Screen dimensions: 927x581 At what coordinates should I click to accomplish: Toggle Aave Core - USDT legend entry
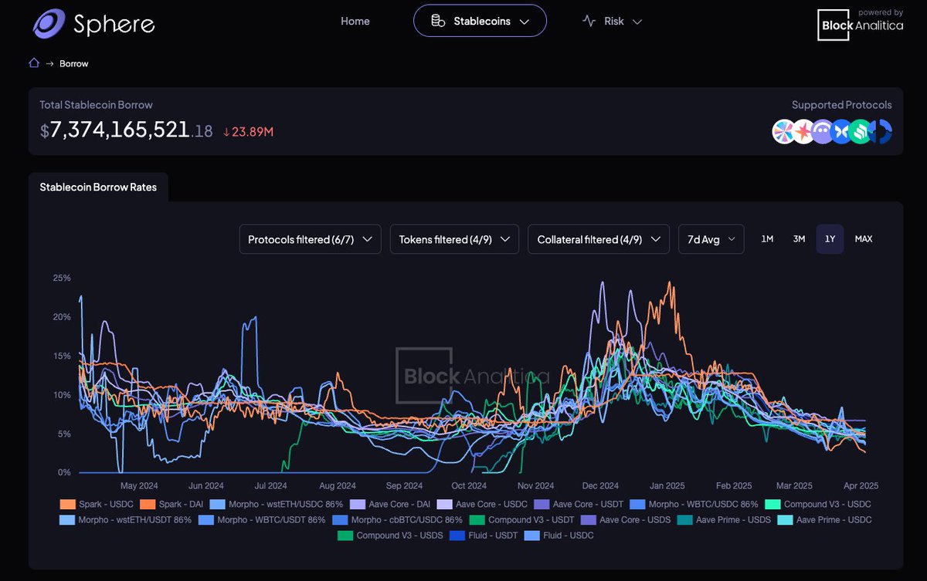579,504
